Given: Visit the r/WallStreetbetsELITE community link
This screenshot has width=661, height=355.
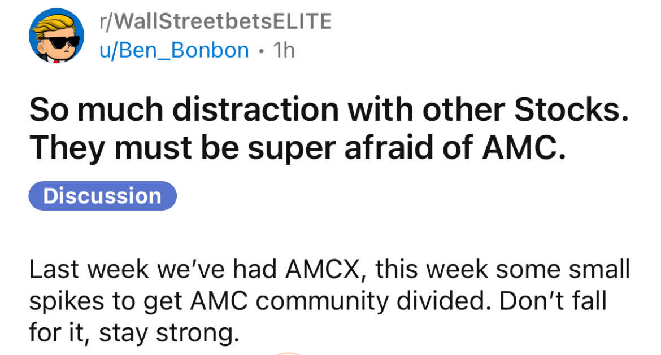Looking at the screenshot, I should [x=216, y=21].
